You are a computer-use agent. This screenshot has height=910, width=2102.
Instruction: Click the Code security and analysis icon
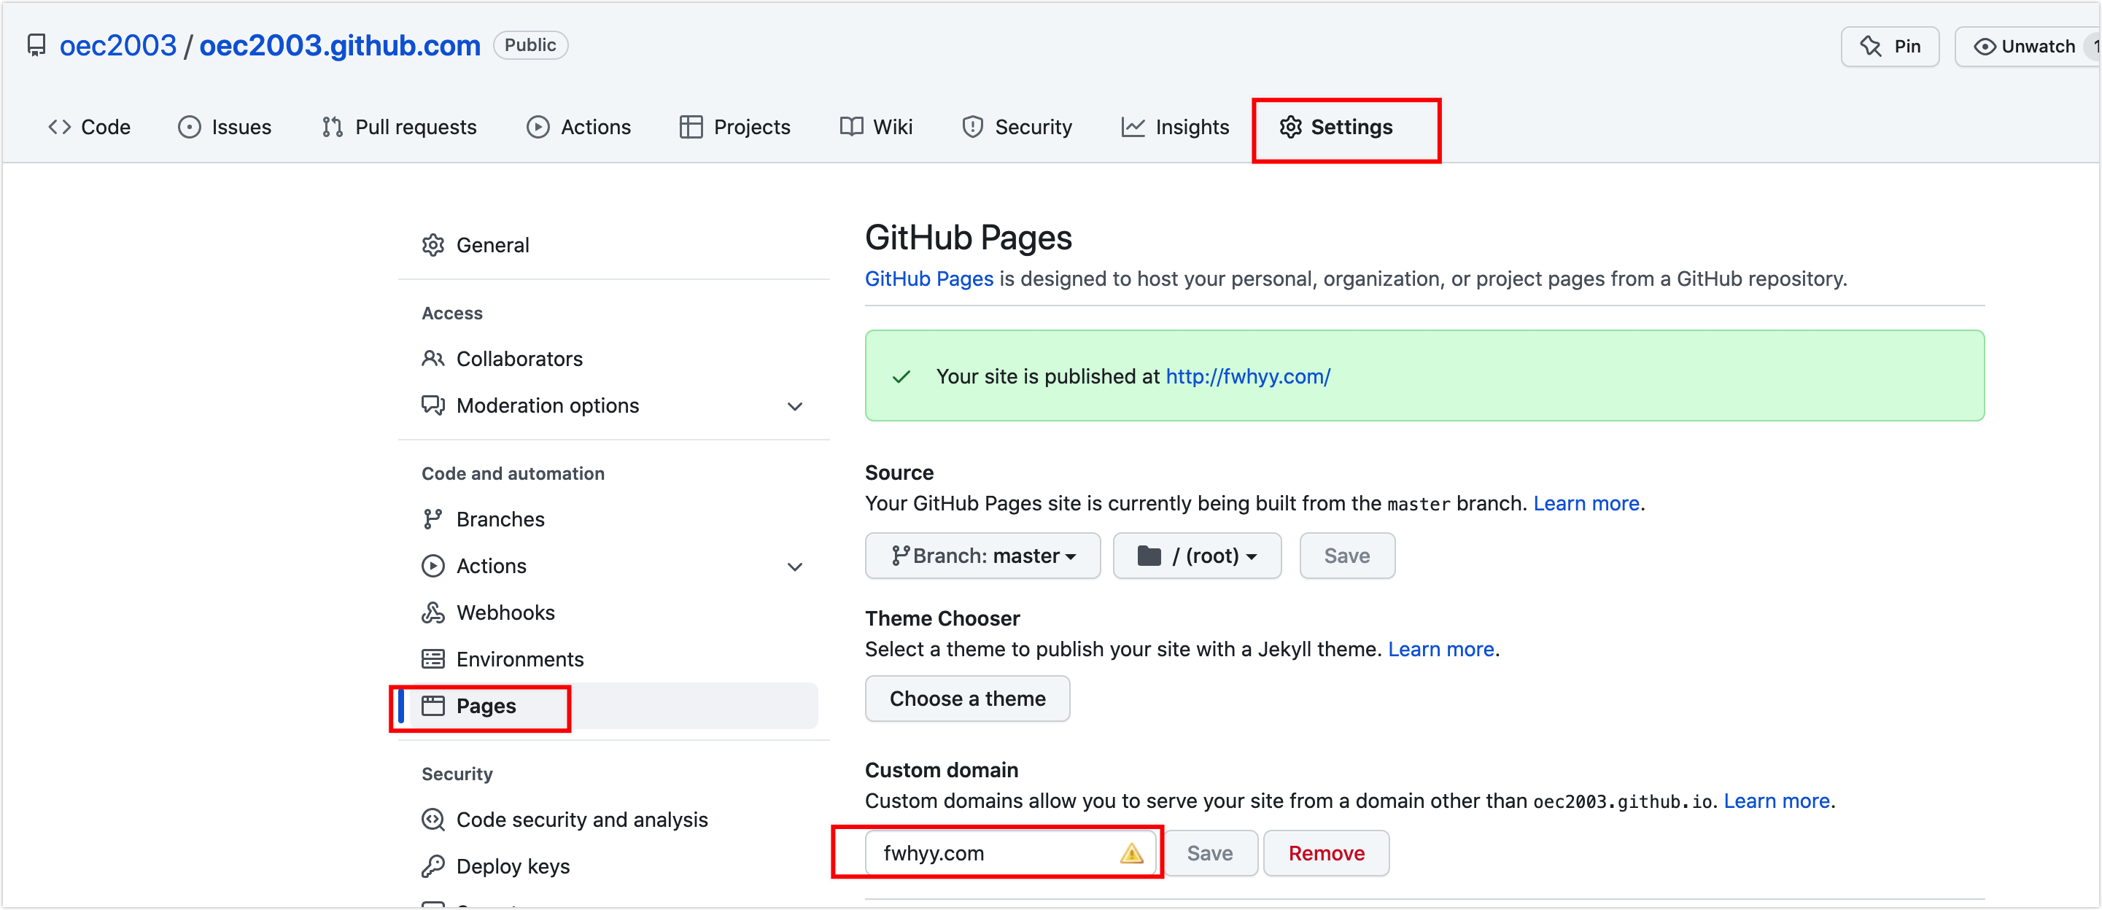[x=433, y=820]
